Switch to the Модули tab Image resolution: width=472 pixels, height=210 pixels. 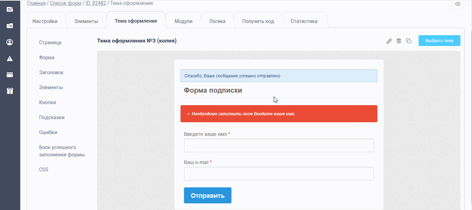[x=183, y=21]
